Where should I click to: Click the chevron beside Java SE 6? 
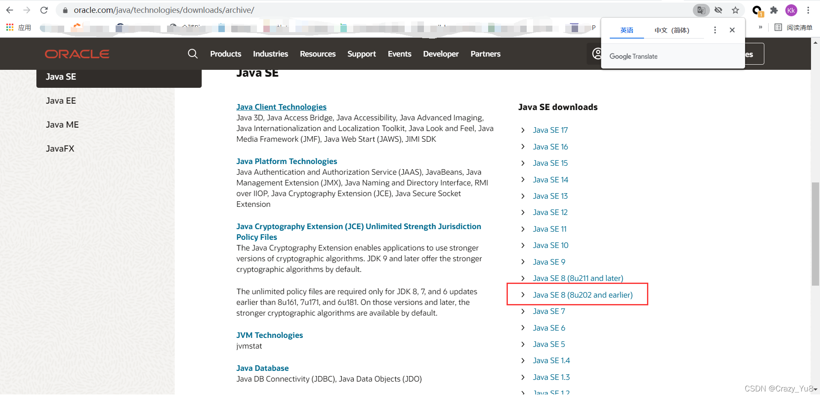click(523, 328)
